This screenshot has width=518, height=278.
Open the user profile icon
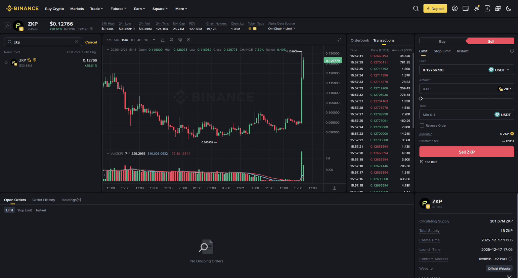point(455,8)
